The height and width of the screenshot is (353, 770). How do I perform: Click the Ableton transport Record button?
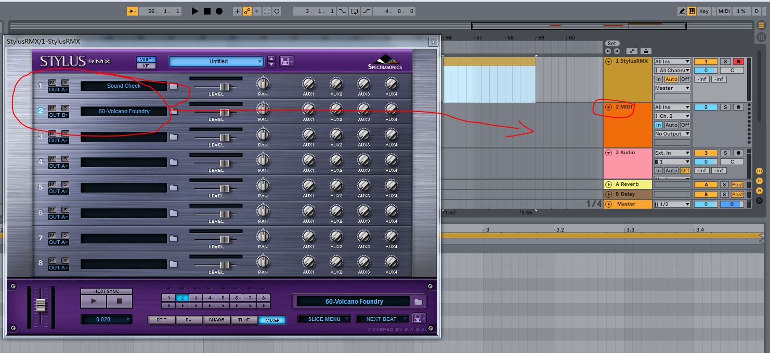pyautogui.click(x=219, y=11)
